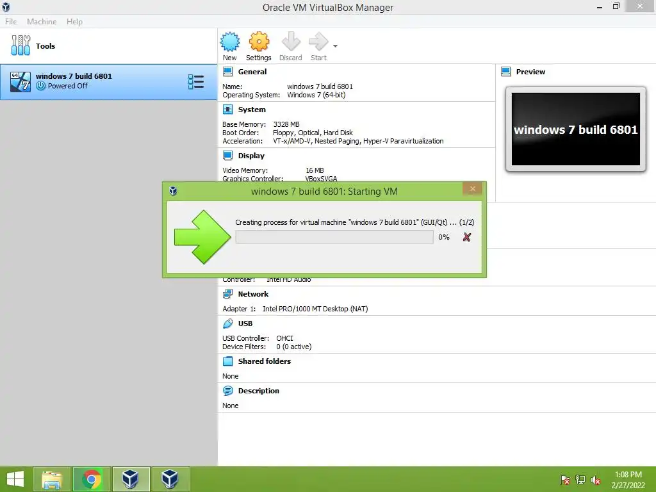Click the VirtualBox icon in main title bar
The height and width of the screenshot is (492, 656).
click(x=6, y=7)
